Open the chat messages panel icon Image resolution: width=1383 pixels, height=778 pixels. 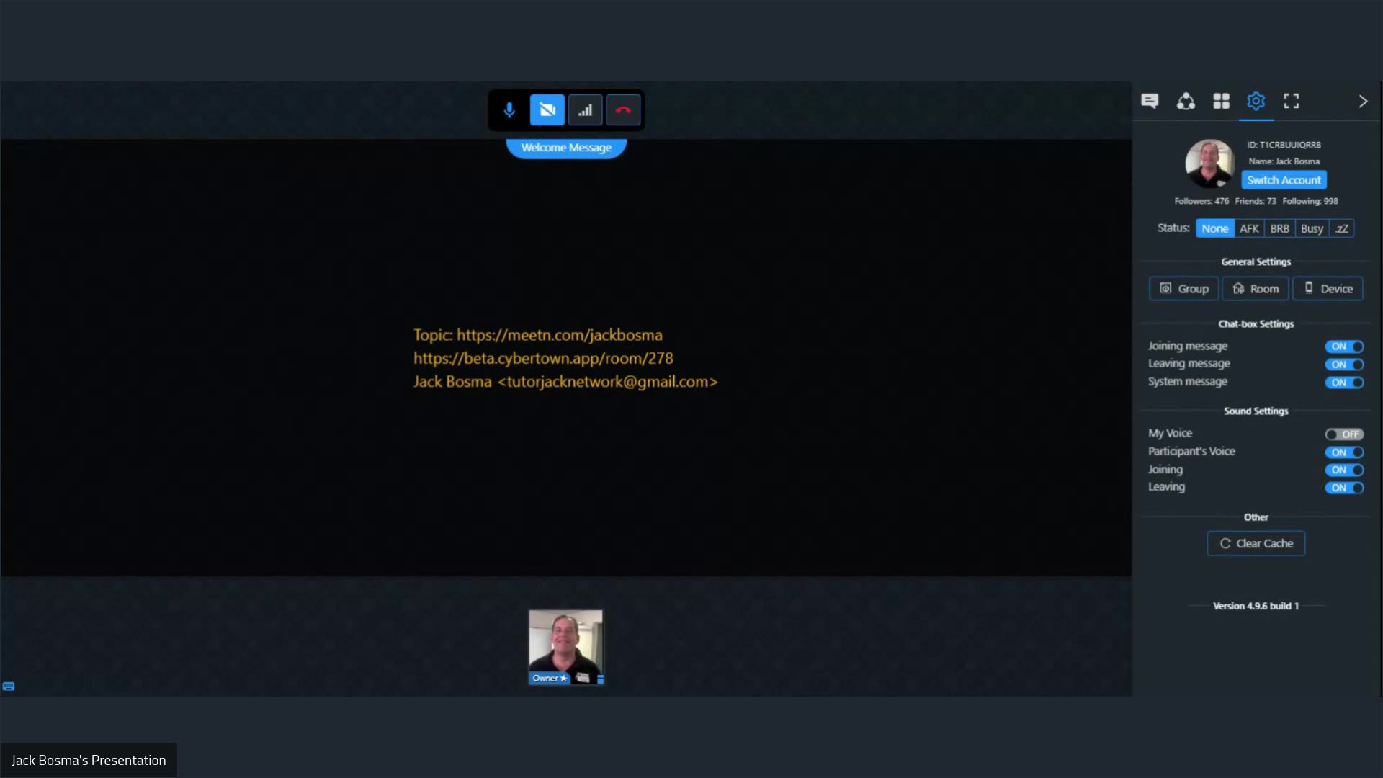click(x=1150, y=101)
